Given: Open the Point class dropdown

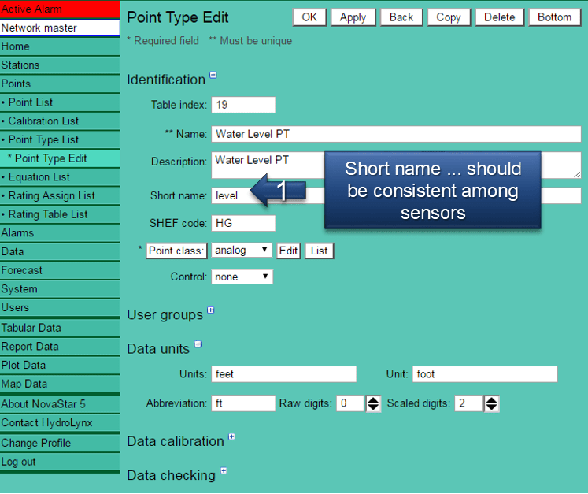Looking at the screenshot, I should [242, 251].
